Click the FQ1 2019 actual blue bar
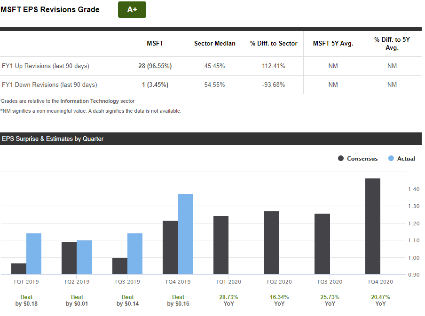Viewport: 425px width, 316px height. click(34, 254)
